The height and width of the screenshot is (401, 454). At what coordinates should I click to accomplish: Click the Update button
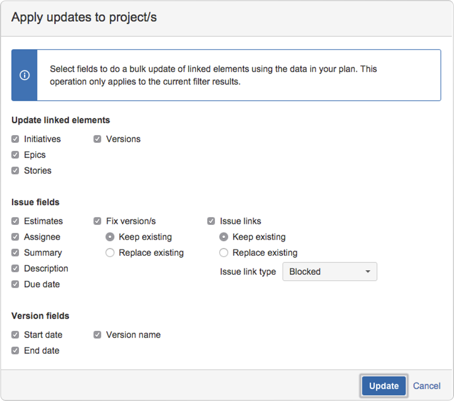click(x=384, y=386)
